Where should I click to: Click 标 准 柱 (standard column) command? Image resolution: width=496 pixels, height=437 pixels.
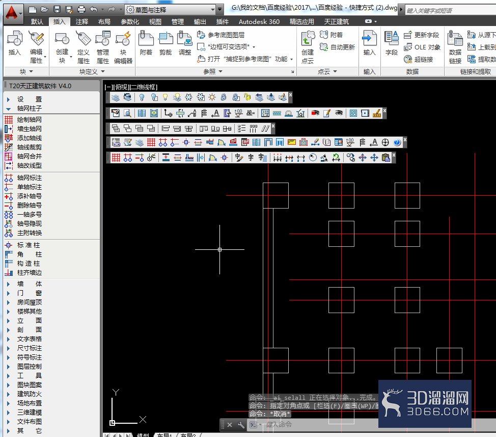pyautogui.click(x=23, y=245)
